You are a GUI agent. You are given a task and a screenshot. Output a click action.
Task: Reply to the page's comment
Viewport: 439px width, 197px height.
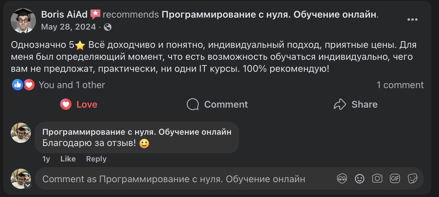tap(96, 159)
